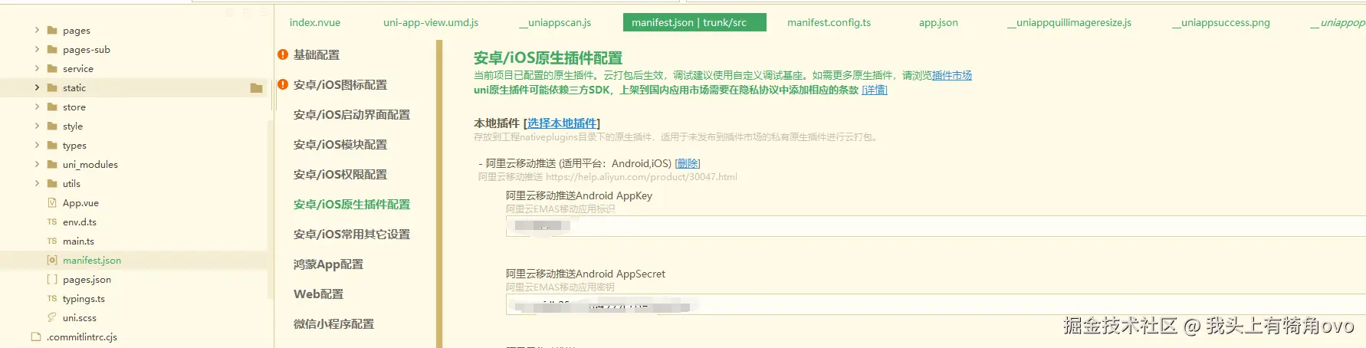Click the App.vue file icon
The height and width of the screenshot is (348, 1366).
[52, 202]
